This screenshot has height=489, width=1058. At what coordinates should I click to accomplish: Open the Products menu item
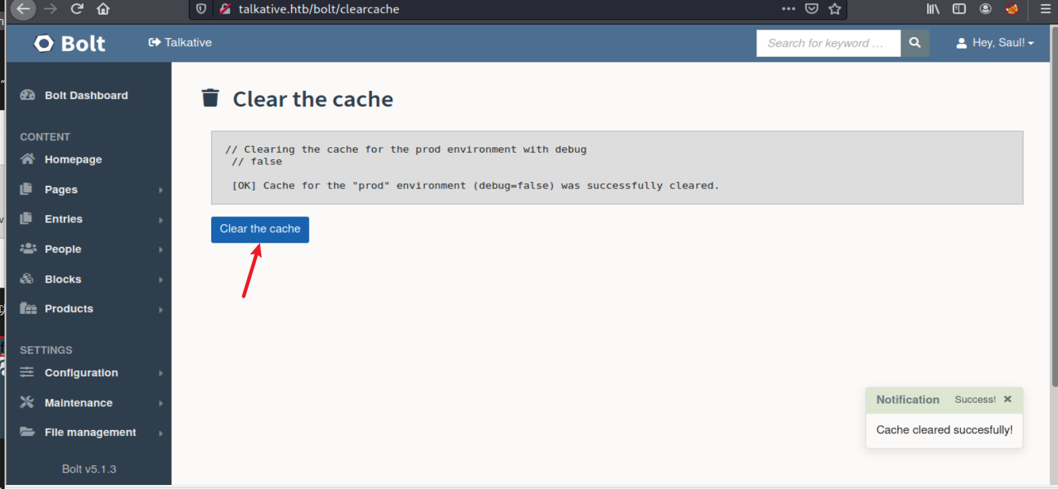click(x=69, y=309)
